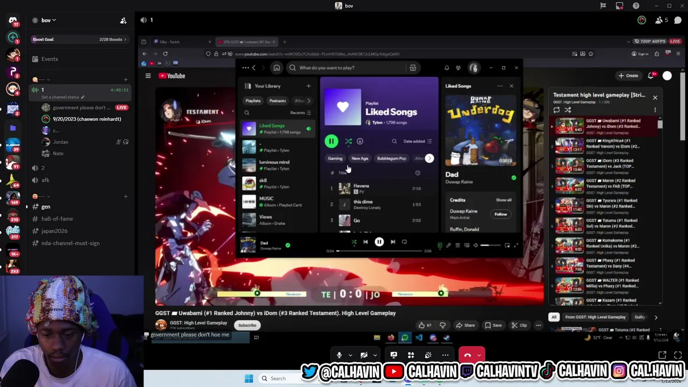Select Bubblegum Pop genre chip

click(x=391, y=159)
